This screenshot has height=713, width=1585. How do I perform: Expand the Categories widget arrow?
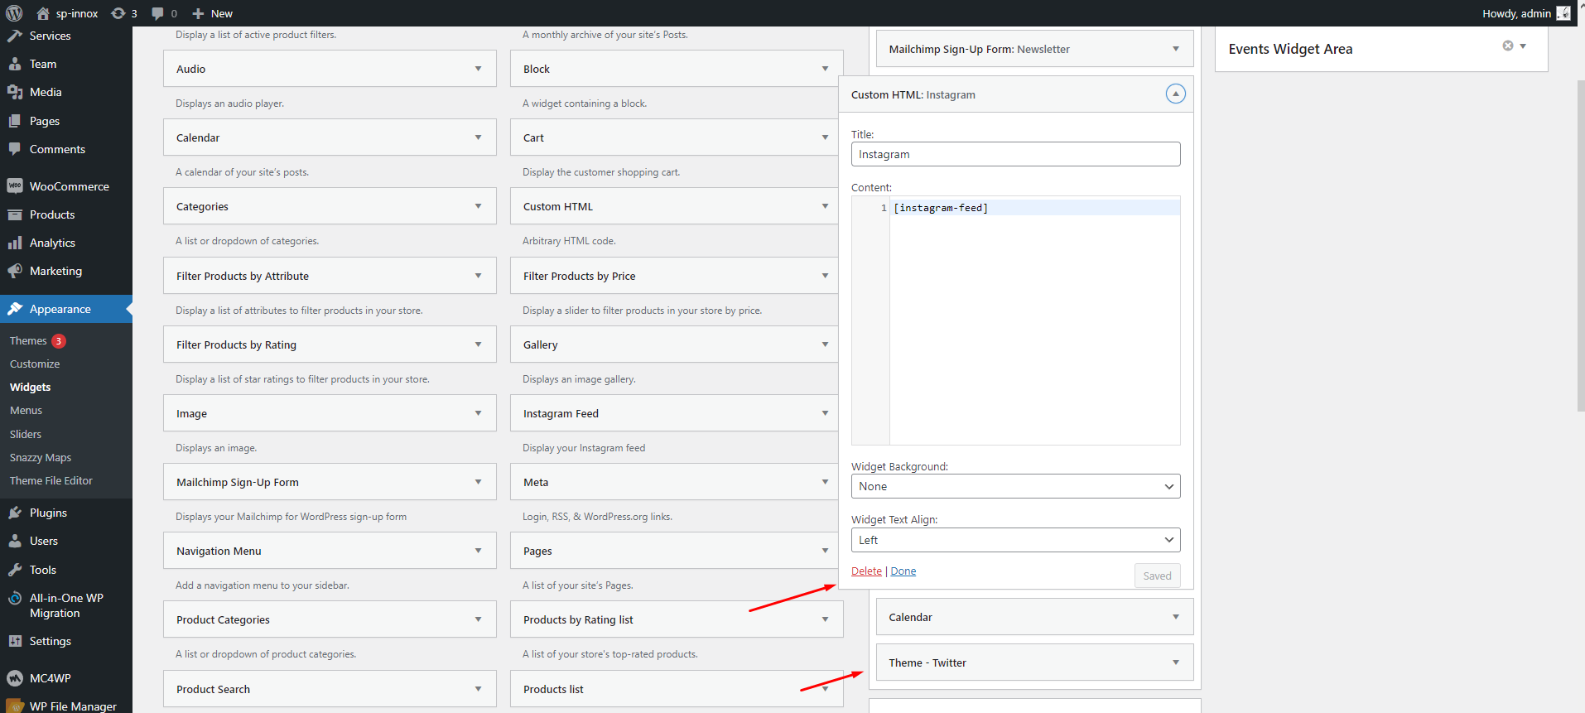(x=478, y=206)
